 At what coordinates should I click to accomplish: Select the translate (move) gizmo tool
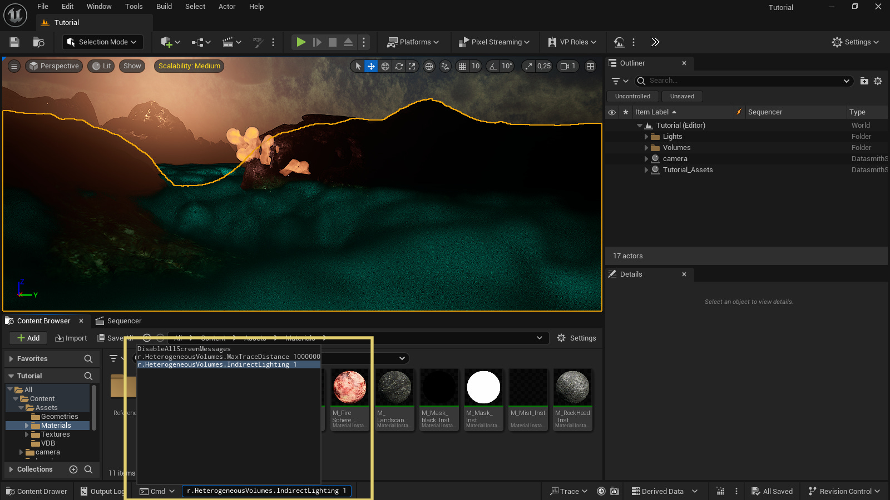[x=371, y=66]
